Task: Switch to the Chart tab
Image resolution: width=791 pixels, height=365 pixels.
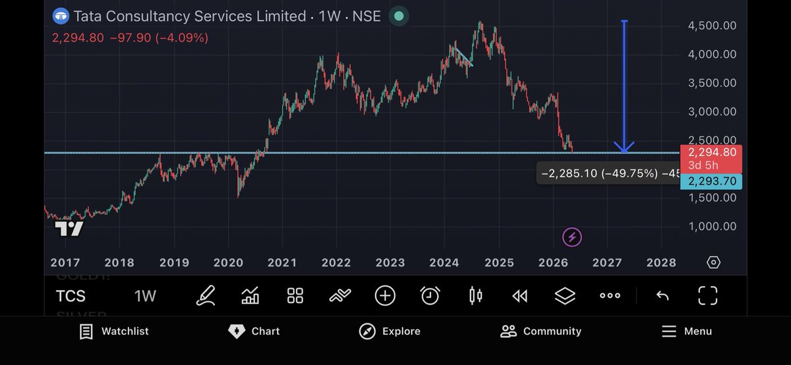Action: (x=254, y=331)
